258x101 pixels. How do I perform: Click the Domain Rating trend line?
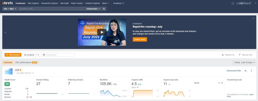point(47,93)
